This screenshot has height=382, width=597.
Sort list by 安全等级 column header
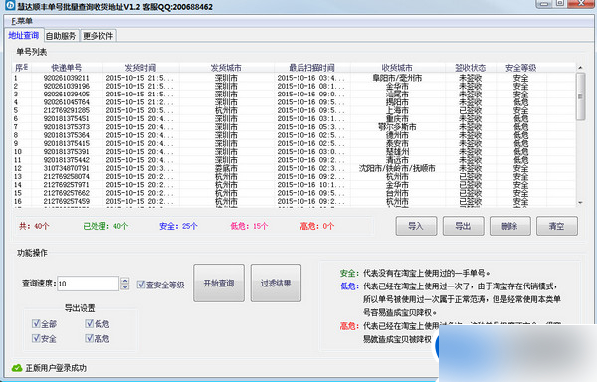pyautogui.click(x=520, y=68)
